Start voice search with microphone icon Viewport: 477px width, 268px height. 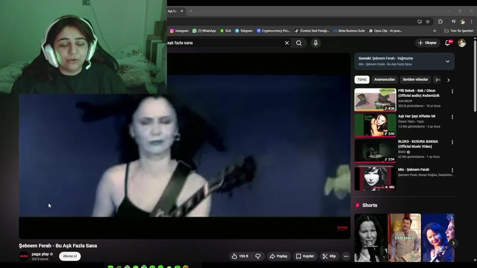(x=316, y=43)
